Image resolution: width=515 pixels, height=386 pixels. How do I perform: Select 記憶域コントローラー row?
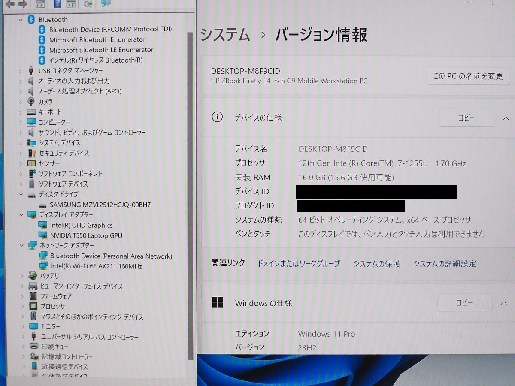[x=67, y=357]
